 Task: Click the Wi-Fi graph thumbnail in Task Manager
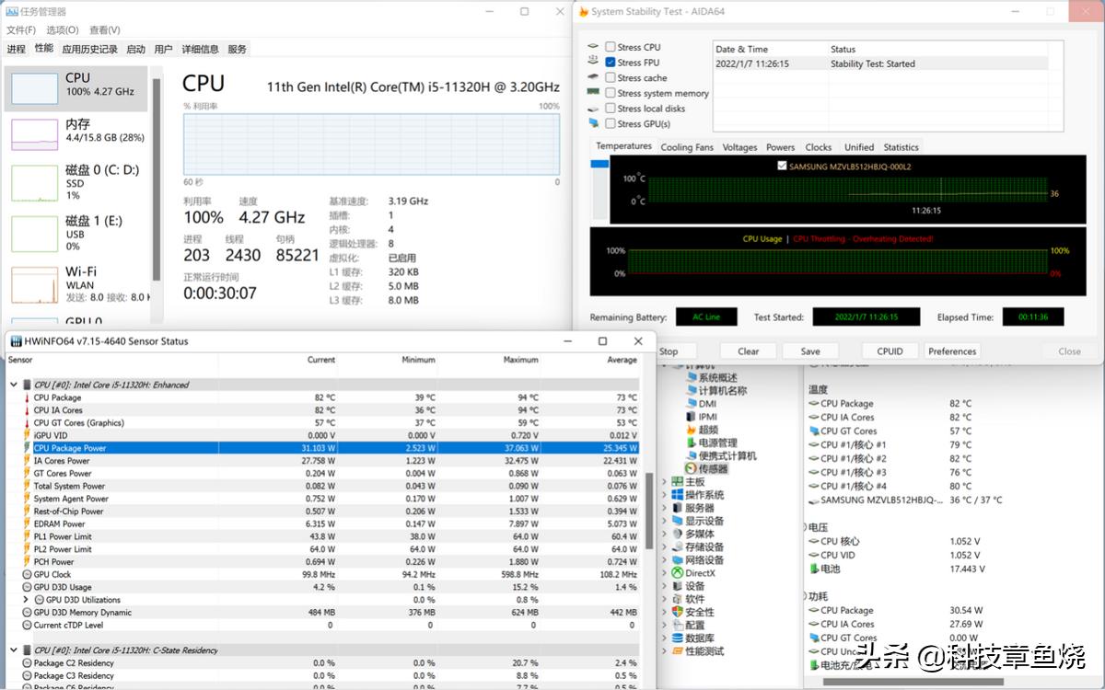34,285
